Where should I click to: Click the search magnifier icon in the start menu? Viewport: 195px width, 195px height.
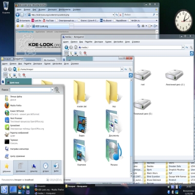[57, 90]
